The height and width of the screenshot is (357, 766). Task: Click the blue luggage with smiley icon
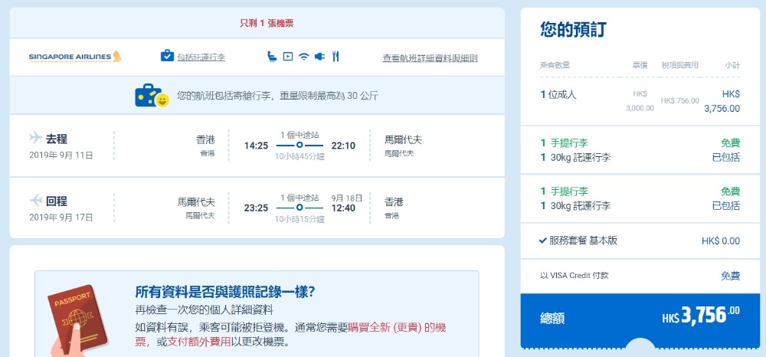[x=152, y=96]
